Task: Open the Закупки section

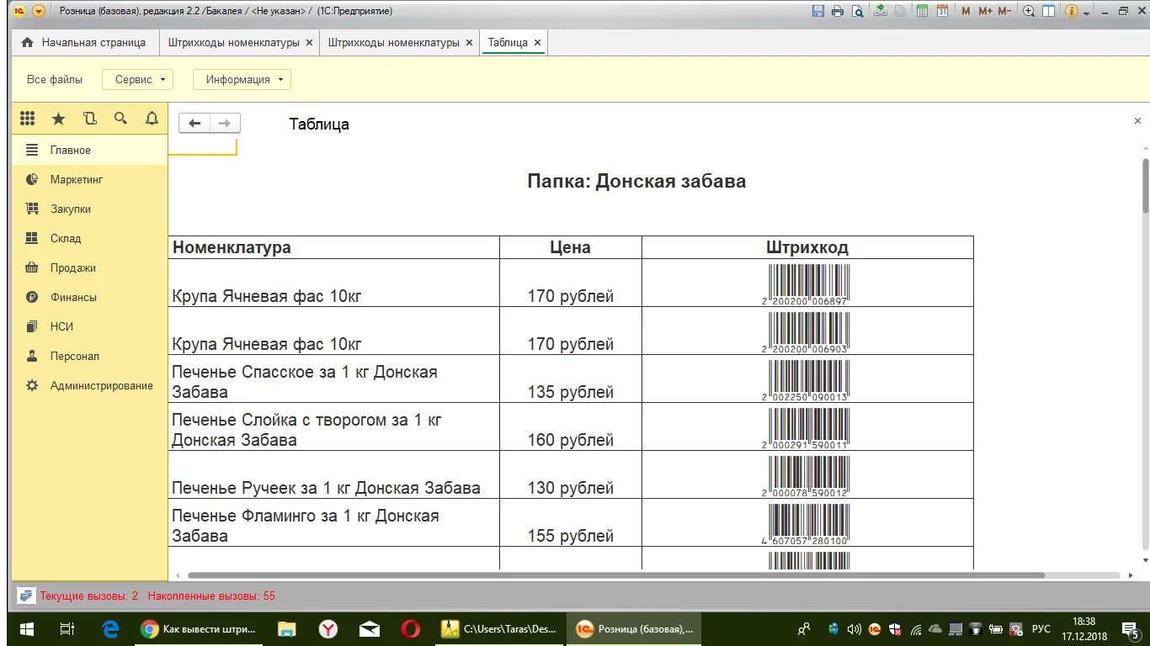Action: click(x=90, y=209)
